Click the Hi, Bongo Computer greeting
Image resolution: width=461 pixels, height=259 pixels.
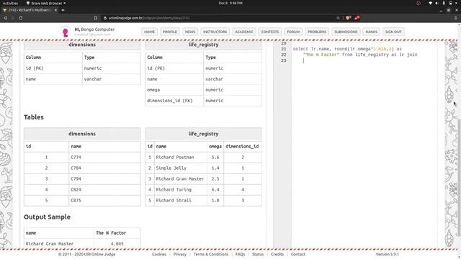click(x=94, y=29)
